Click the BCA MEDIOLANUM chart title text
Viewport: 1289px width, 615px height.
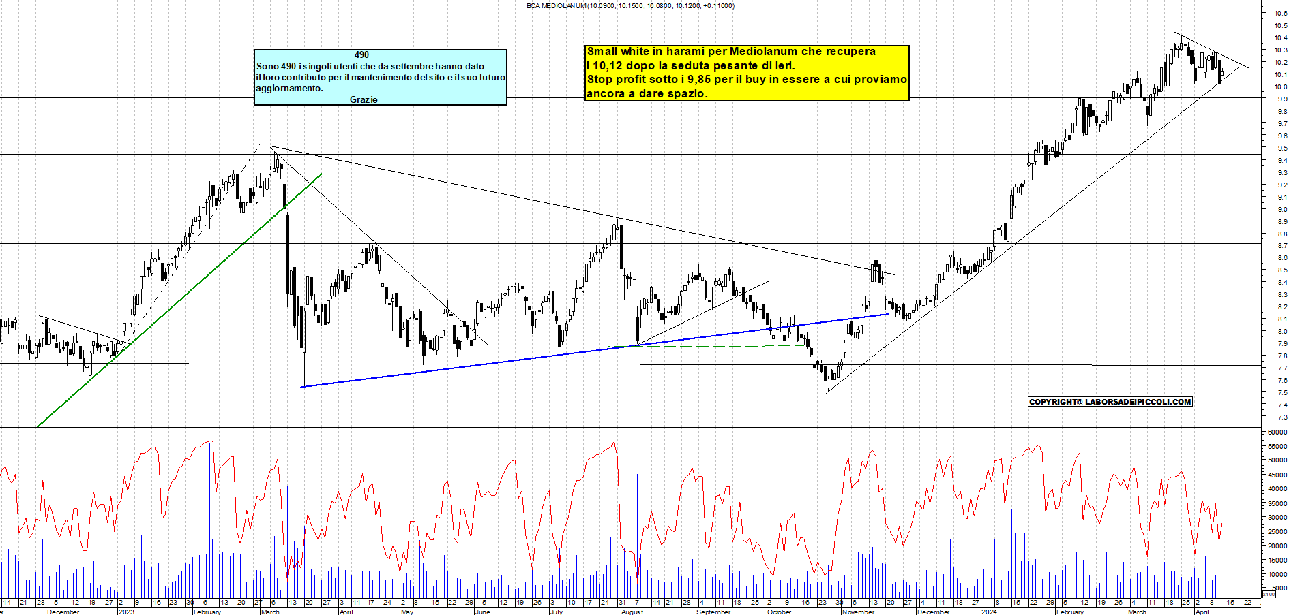point(630,5)
